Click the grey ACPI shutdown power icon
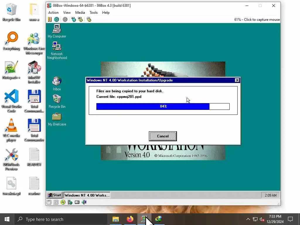This screenshot has height=225, width=300. [x=65, y=19]
